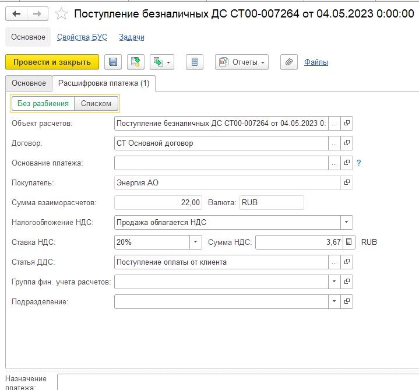
Task: Click open icon next to Договор field
Action: 347,143
